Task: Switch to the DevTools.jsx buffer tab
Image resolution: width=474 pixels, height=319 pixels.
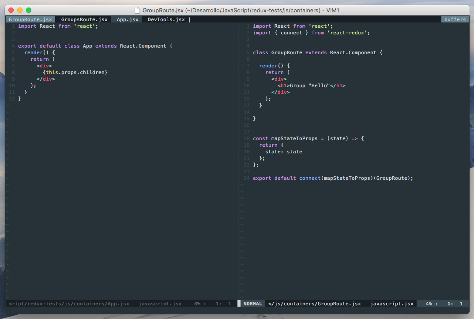Action: point(166,19)
